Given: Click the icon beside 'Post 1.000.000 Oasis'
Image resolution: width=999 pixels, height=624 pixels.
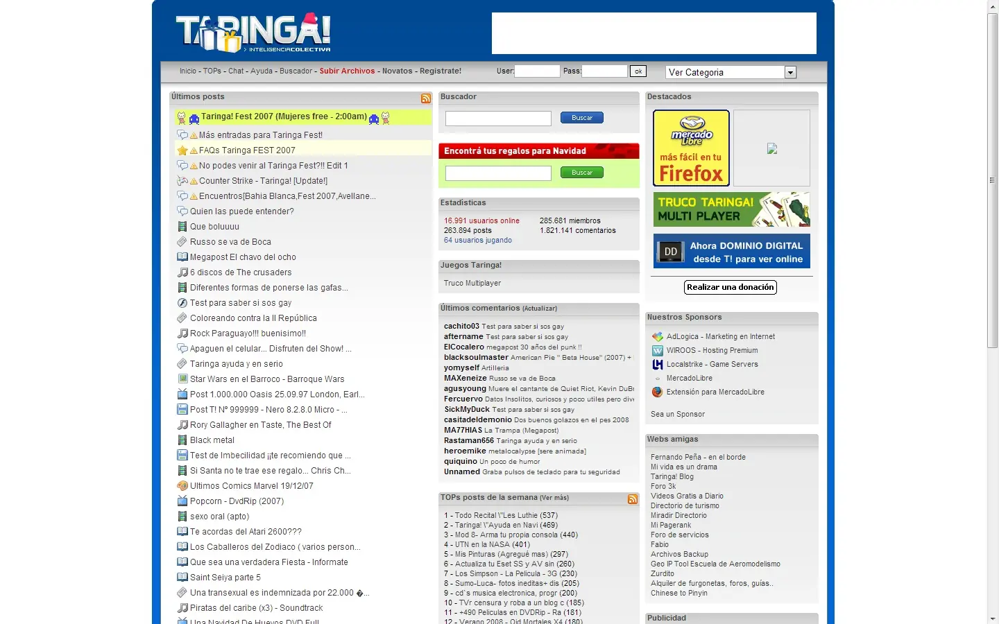Looking at the screenshot, I should (x=182, y=395).
